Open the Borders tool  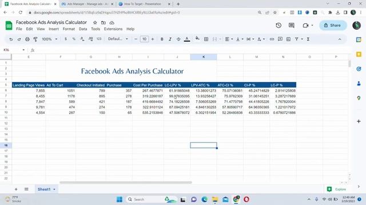pyautogui.click(x=206, y=39)
